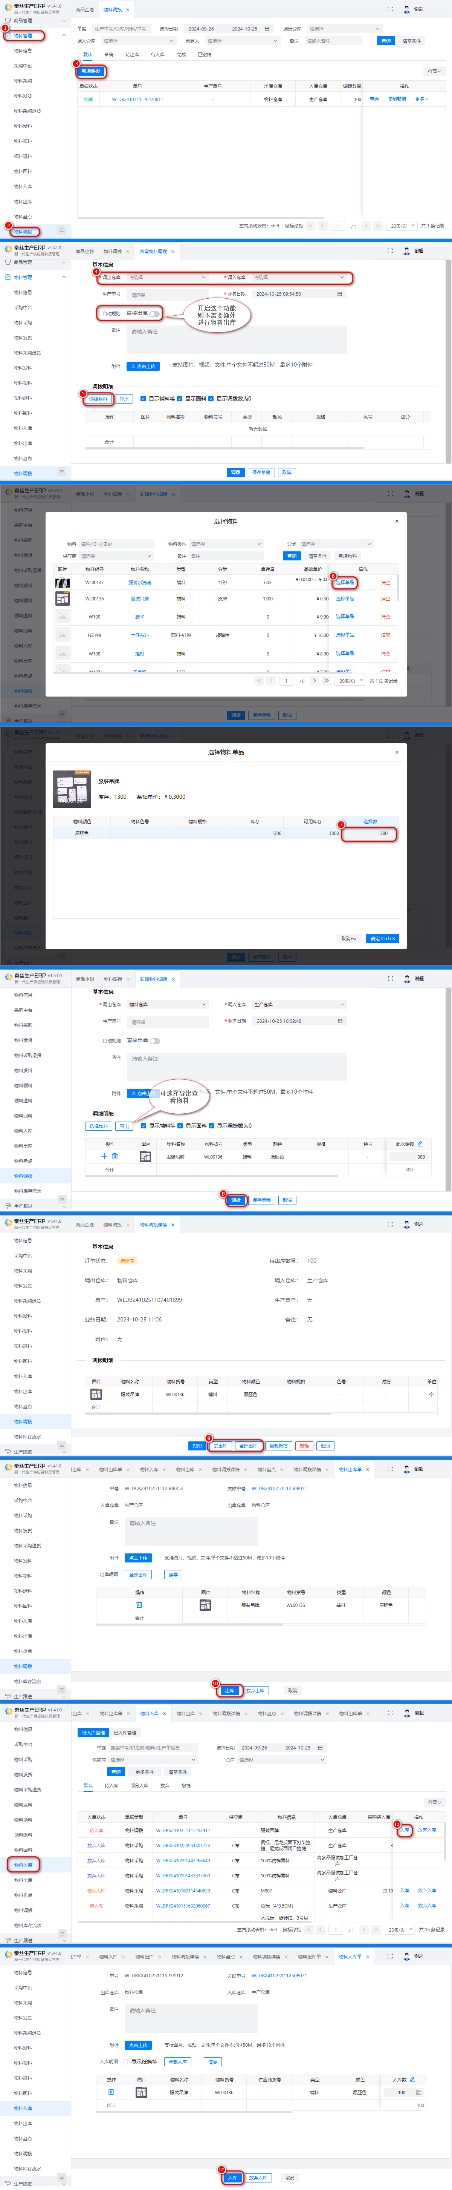Click the 新增调拨 button

pyautogui.click(x=90, y=71)
